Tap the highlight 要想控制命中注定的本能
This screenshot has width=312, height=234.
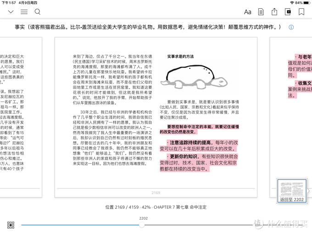(x=190, y=127)
